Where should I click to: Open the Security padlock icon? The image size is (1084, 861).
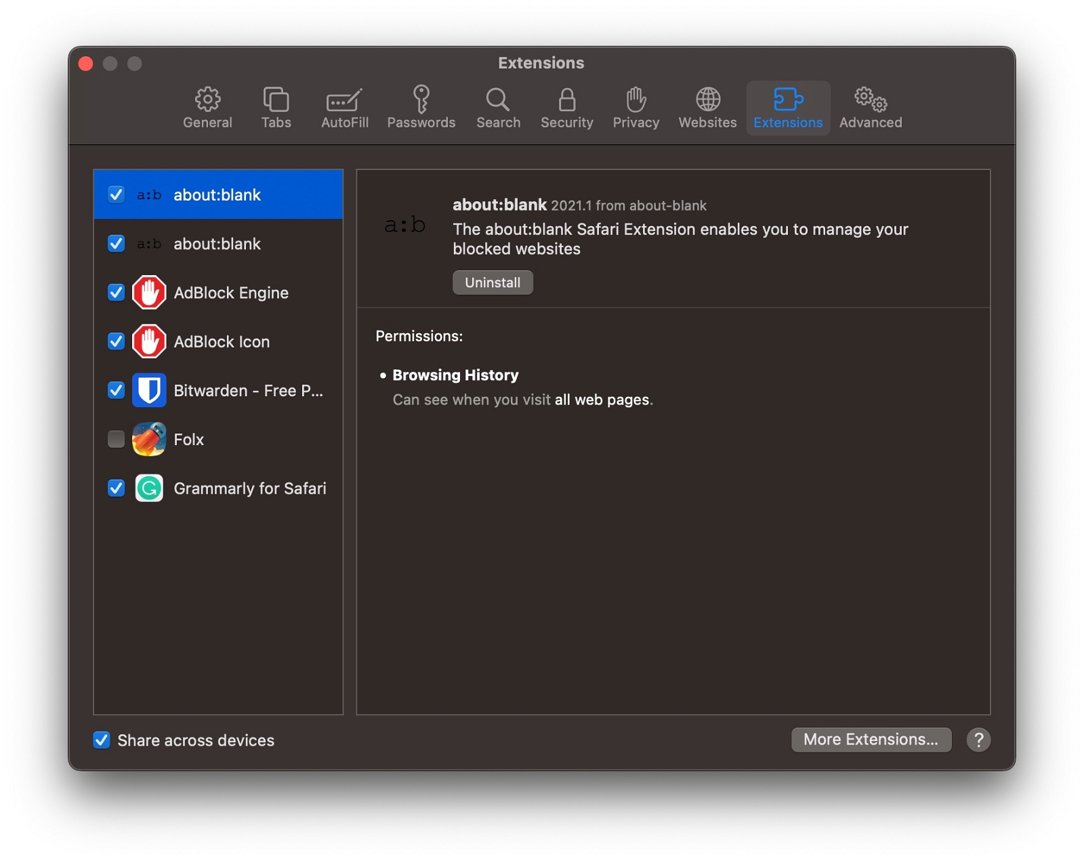click(567, 100)
